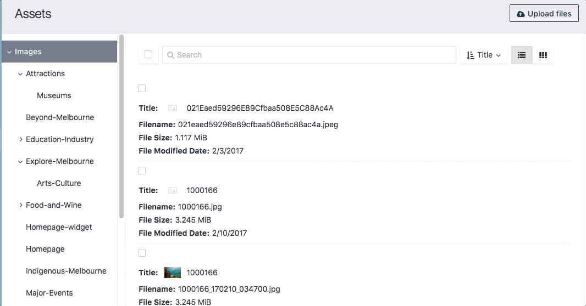This screenshot has width=586, height=306.
Task: Click the Assets page heading
Action: 33,14
